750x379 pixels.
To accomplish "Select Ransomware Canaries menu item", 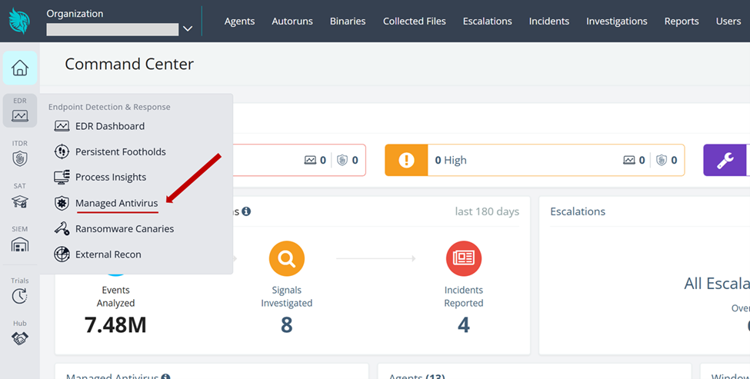I will tap(124, 228).
